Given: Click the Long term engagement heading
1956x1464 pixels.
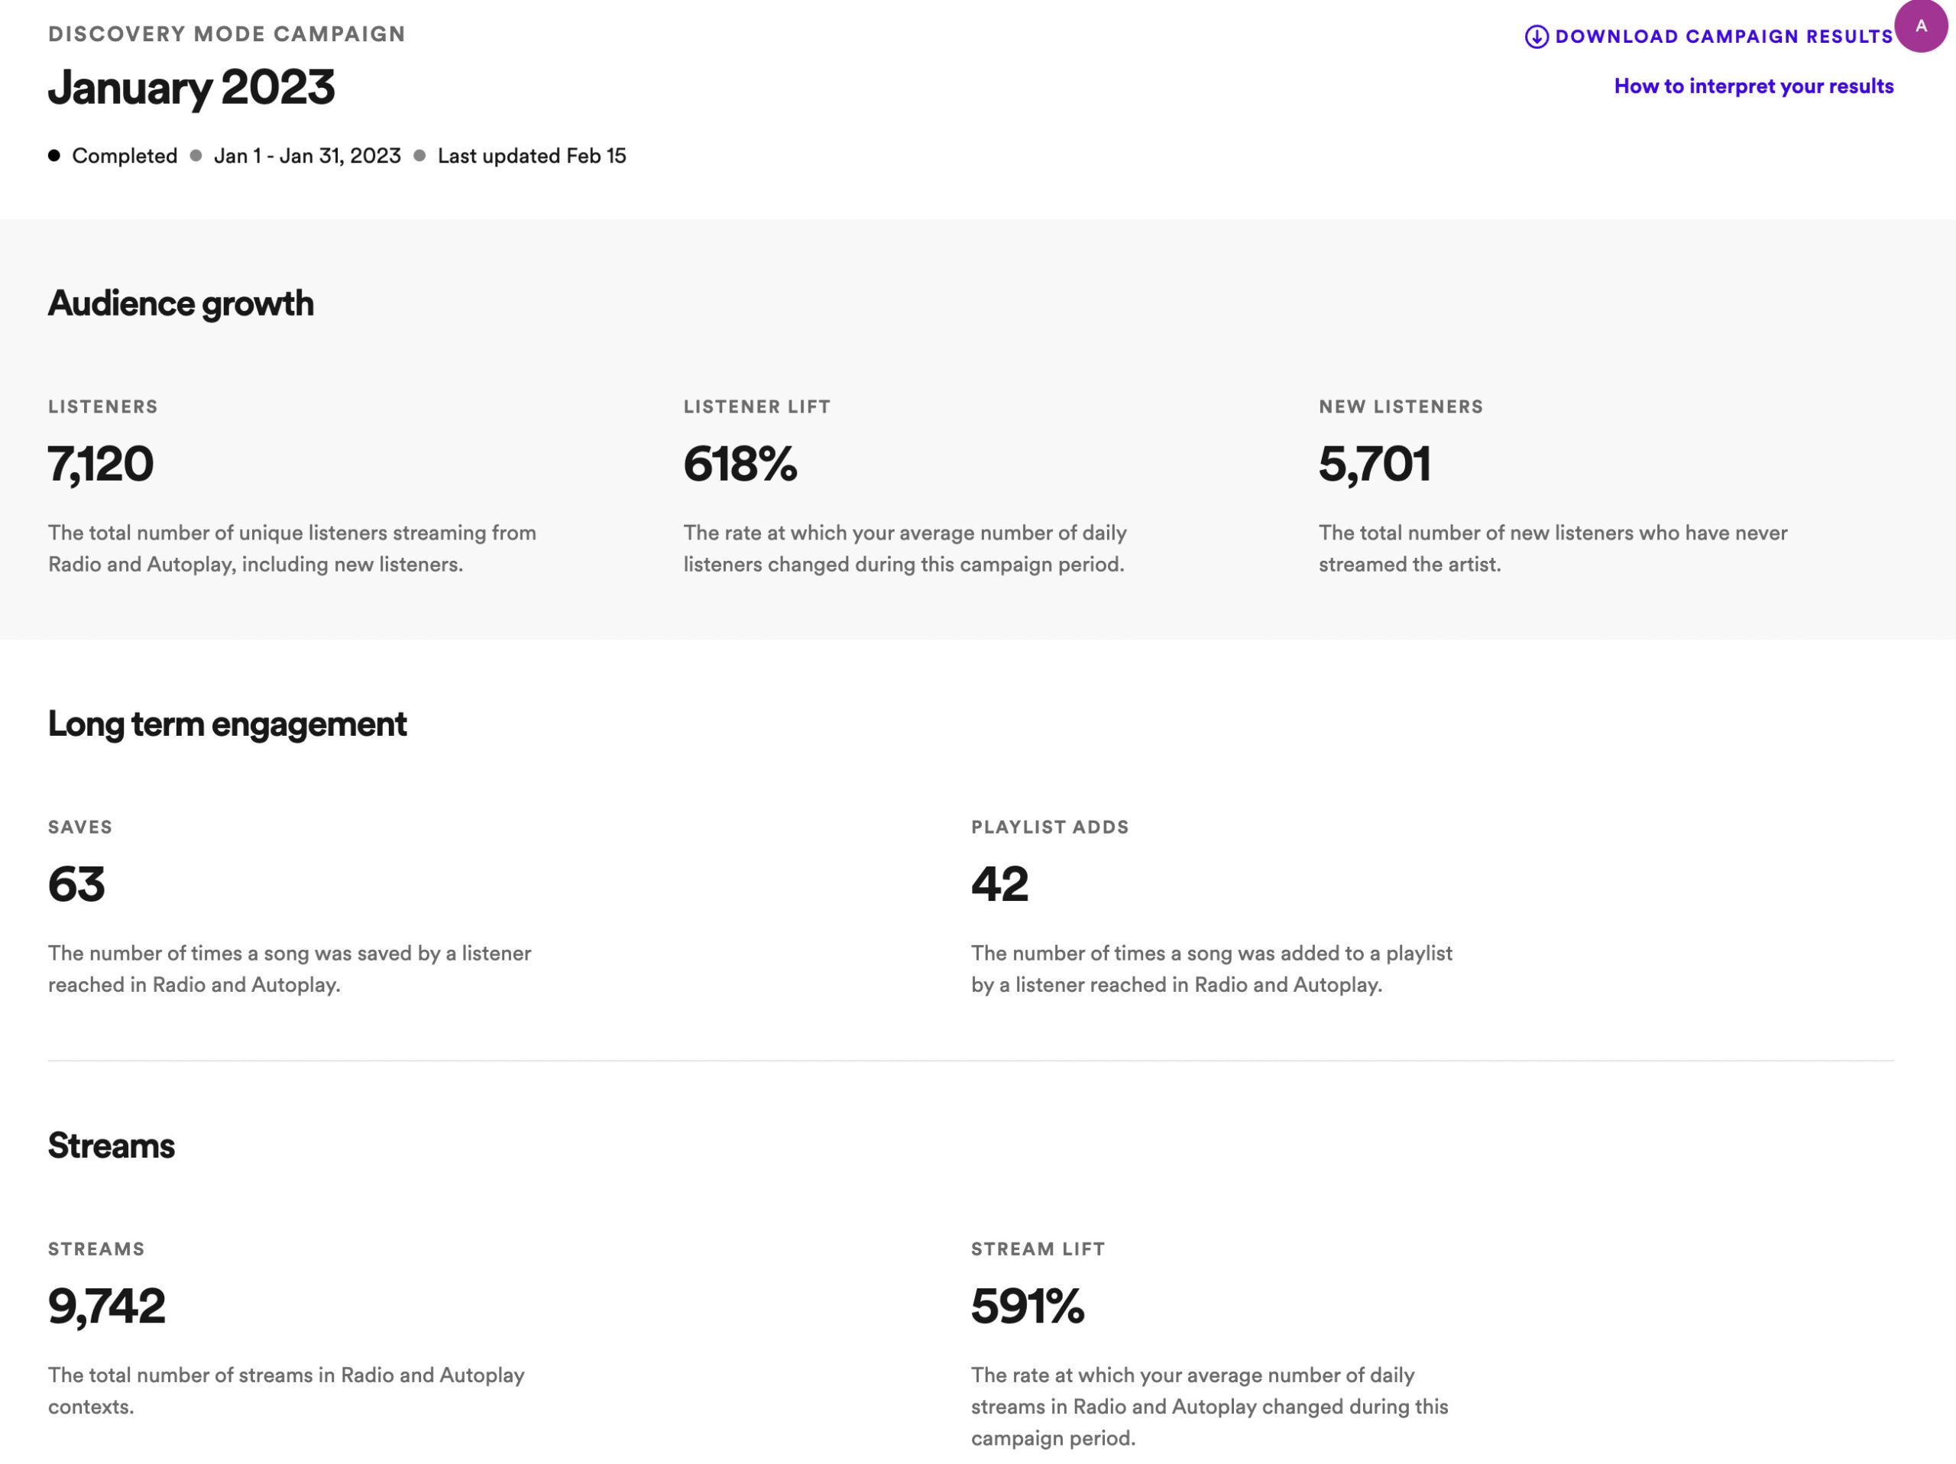Looking at the screenshot, I should [x=227, y=724].
